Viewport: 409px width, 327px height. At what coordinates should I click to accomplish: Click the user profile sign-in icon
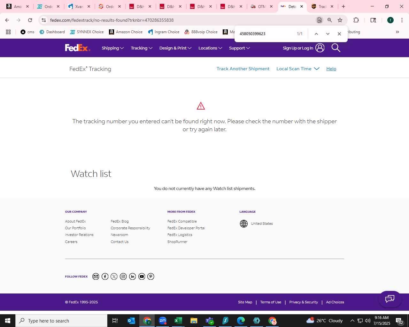[x=320, y=48]
